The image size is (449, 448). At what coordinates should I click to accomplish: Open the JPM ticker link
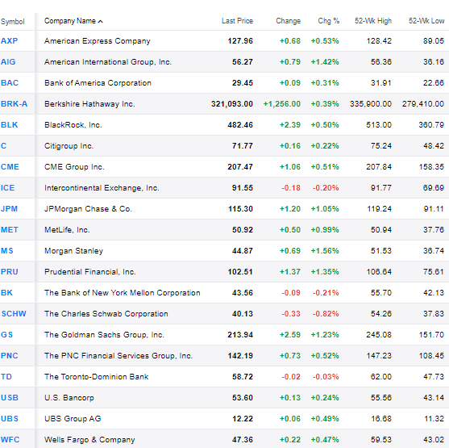pyautogui.click(x=9, y=208)
